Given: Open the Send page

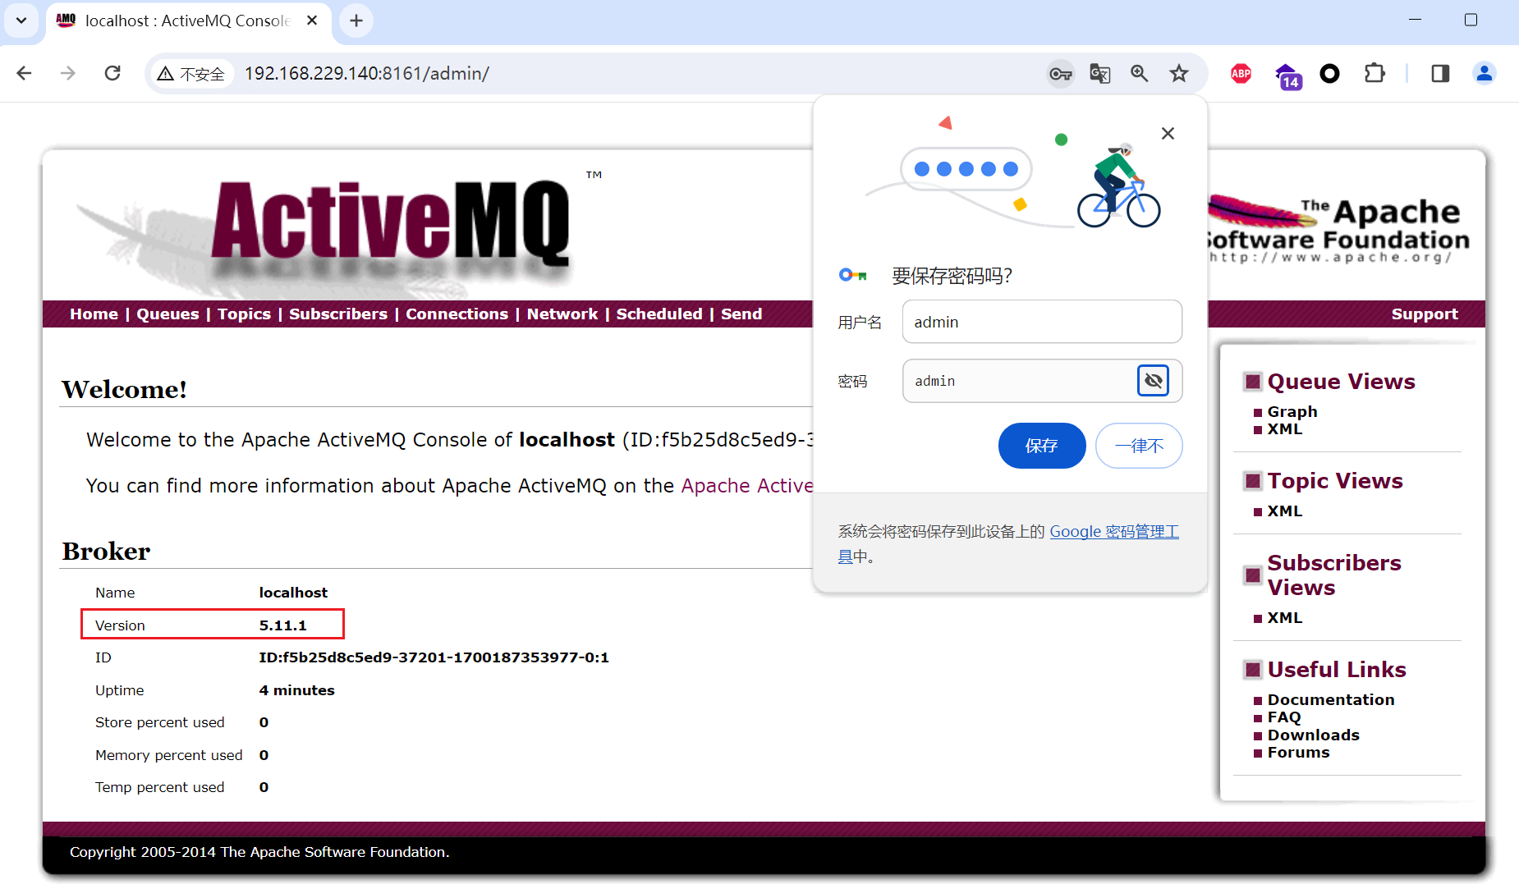Looking at the screenshot, I should click(x=741, y=314).
